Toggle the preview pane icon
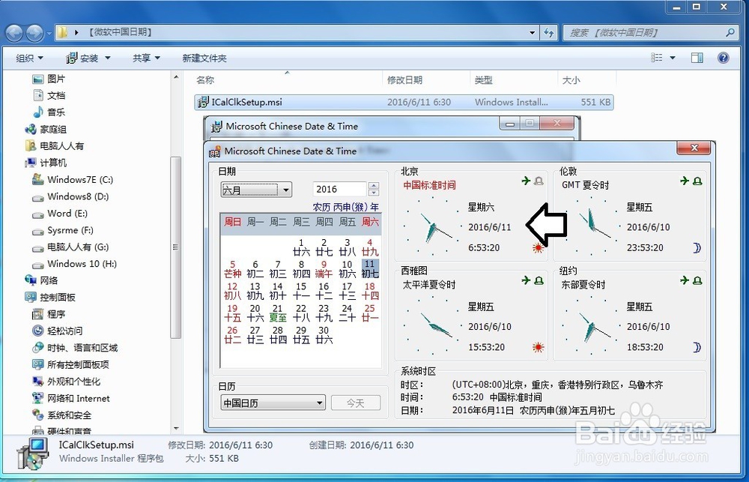 pyautogui.click(x=697, y=58)
